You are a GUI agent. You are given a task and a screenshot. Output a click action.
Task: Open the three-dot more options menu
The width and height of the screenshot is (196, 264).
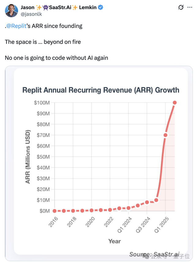tap(190, 8)
